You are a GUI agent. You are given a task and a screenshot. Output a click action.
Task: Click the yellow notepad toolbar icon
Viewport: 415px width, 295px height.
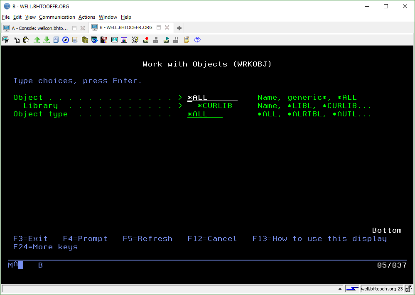[187, 40]
